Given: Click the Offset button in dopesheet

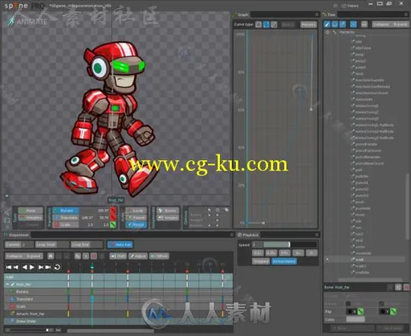Looking at the screenshot, I should [x=159, y=256].
